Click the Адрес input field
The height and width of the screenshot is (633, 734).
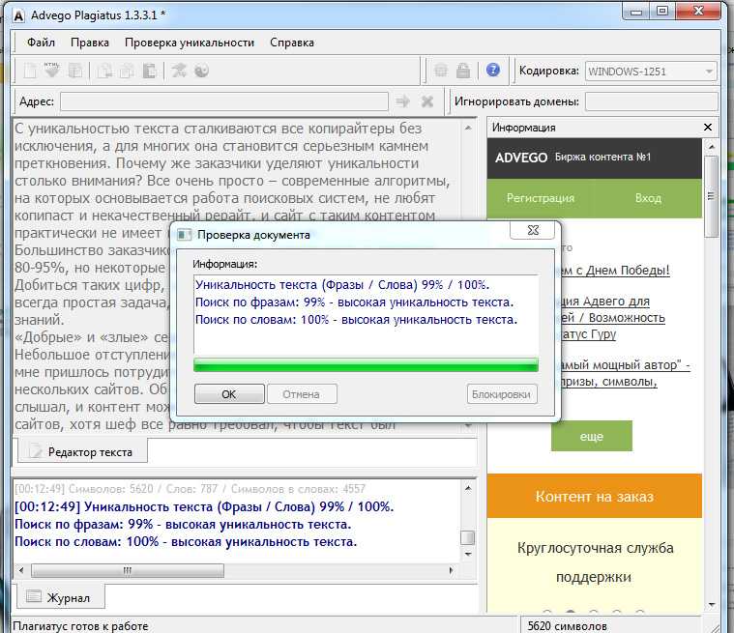224,101
